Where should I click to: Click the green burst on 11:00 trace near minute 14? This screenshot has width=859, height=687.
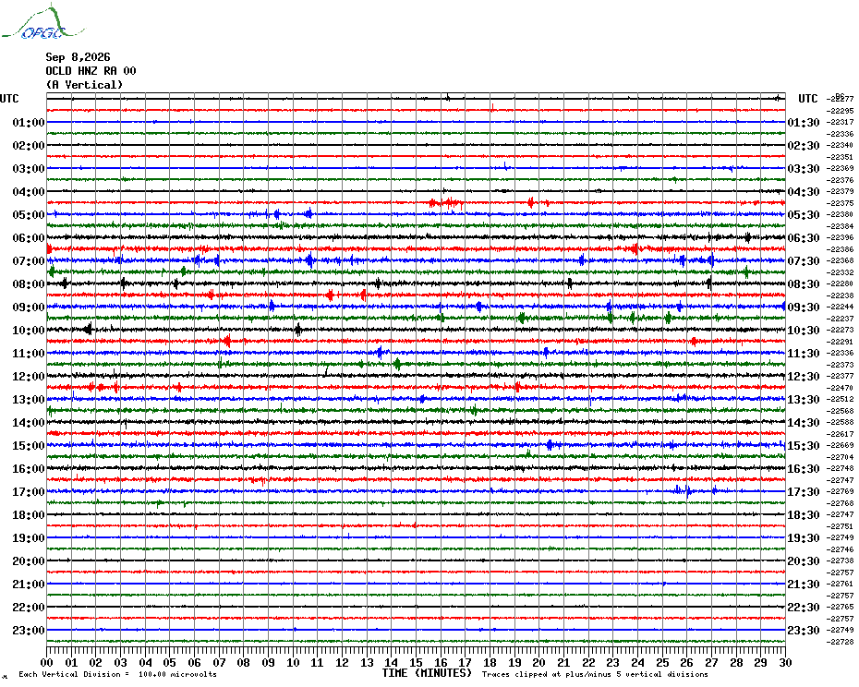(398, 364)
